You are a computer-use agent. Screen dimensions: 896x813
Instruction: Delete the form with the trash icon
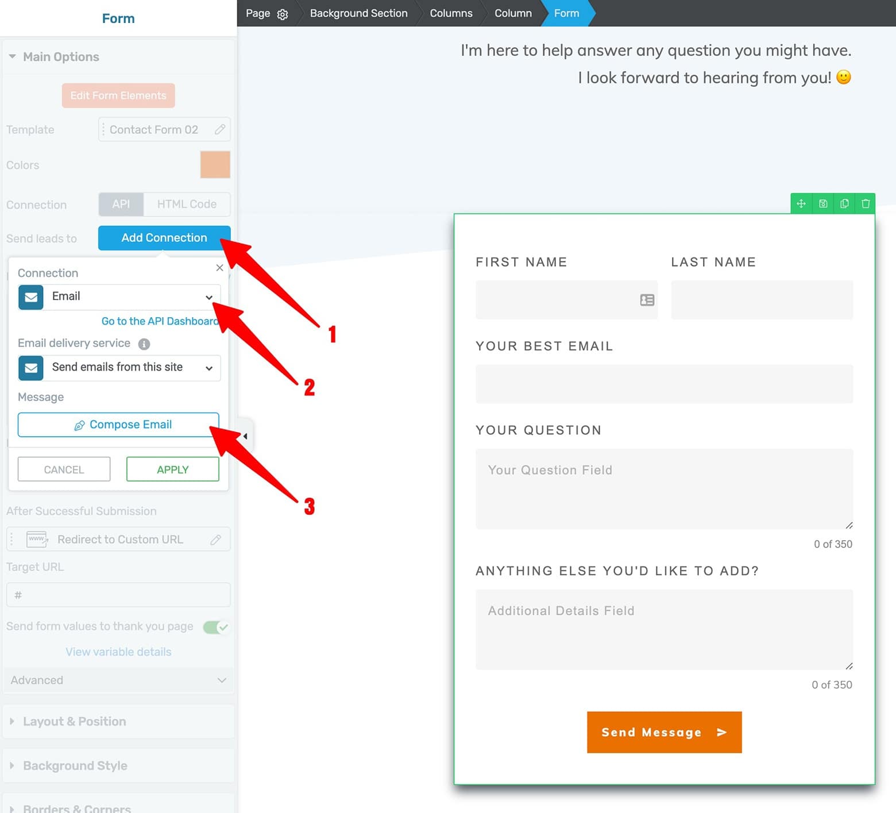coord(866,203)
